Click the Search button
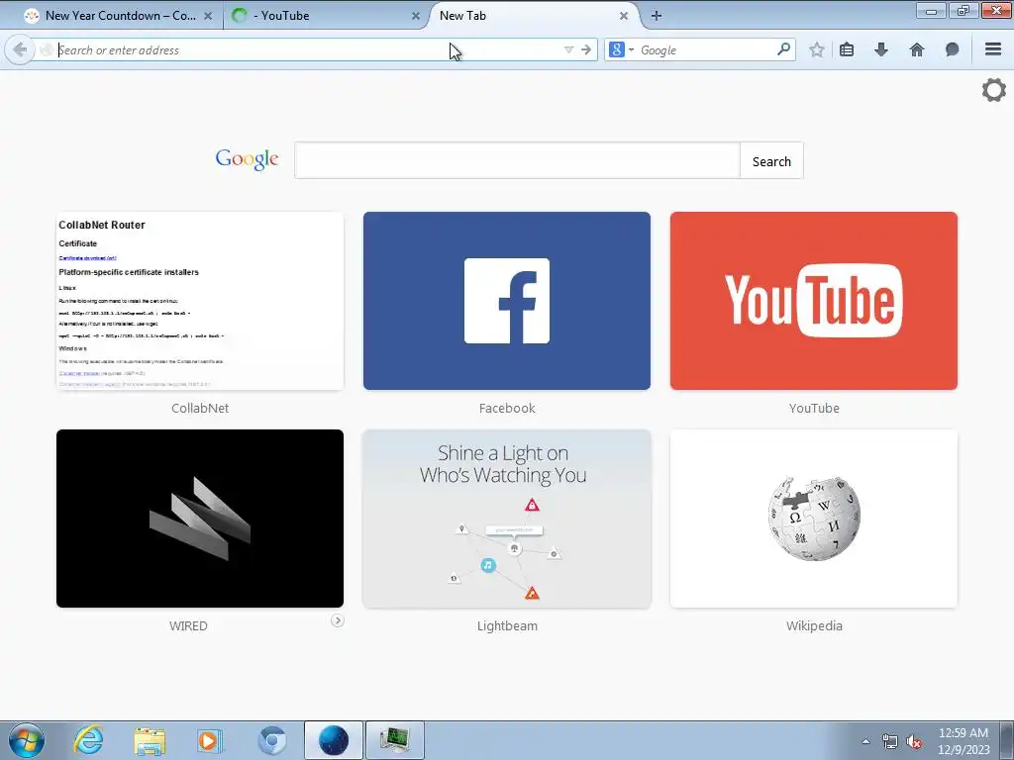Image resolution: width=1014 pixels, height=760 pixels. [771, 161]
